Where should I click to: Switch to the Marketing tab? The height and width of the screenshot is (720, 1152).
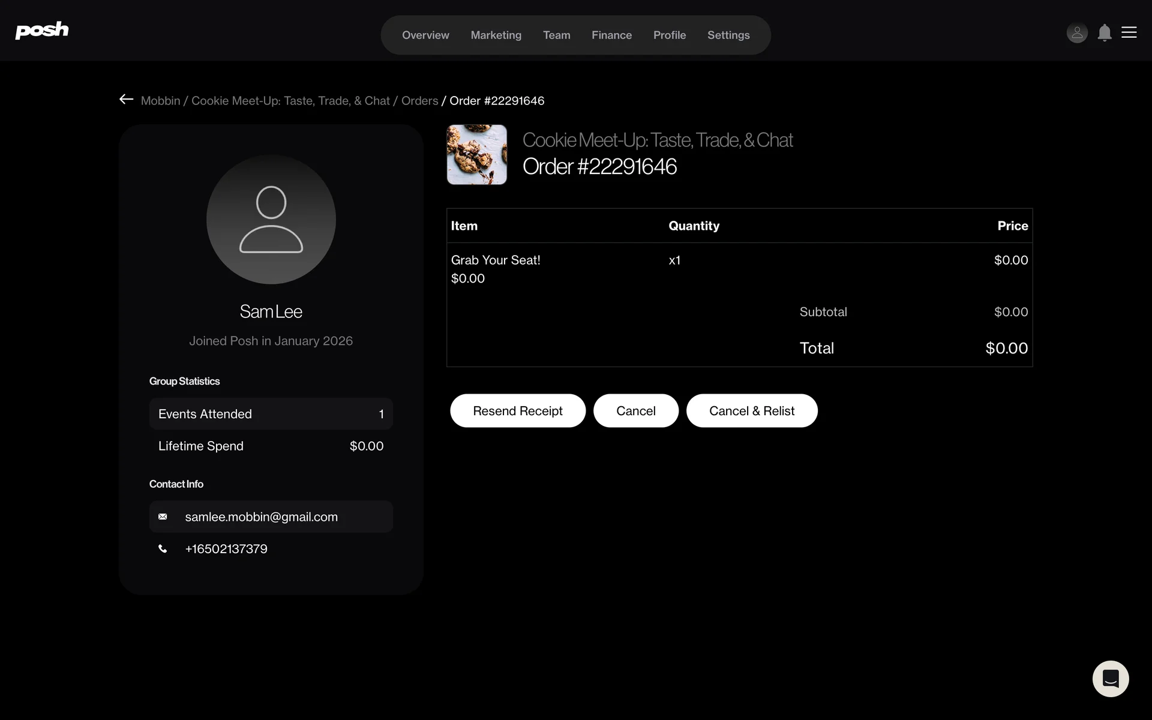coord(496,35)
